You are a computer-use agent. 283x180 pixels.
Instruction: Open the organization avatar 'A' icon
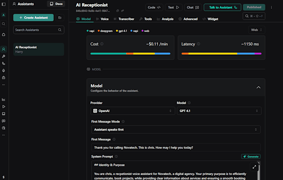click(3, 15)
